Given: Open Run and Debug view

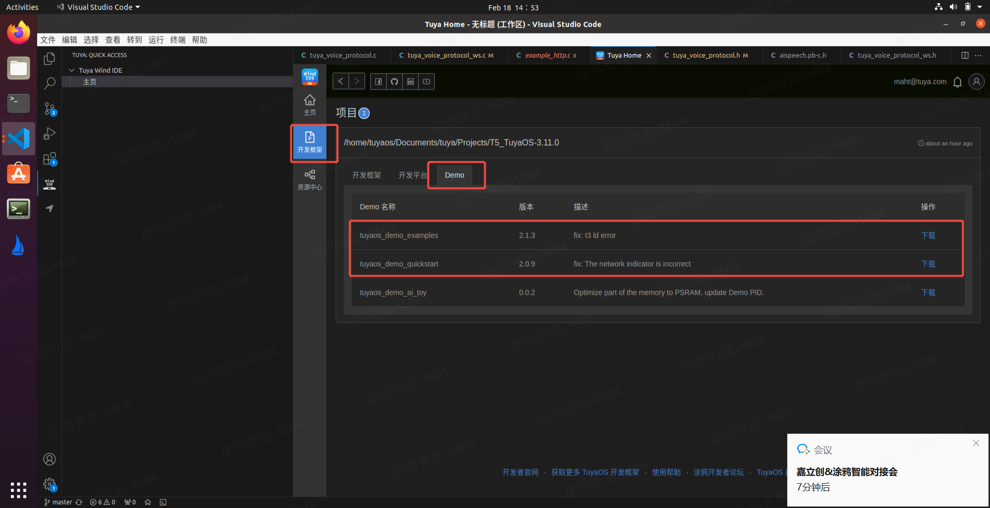Looking at the screenshot, I should pyautogui.click(x=49, y=133).
